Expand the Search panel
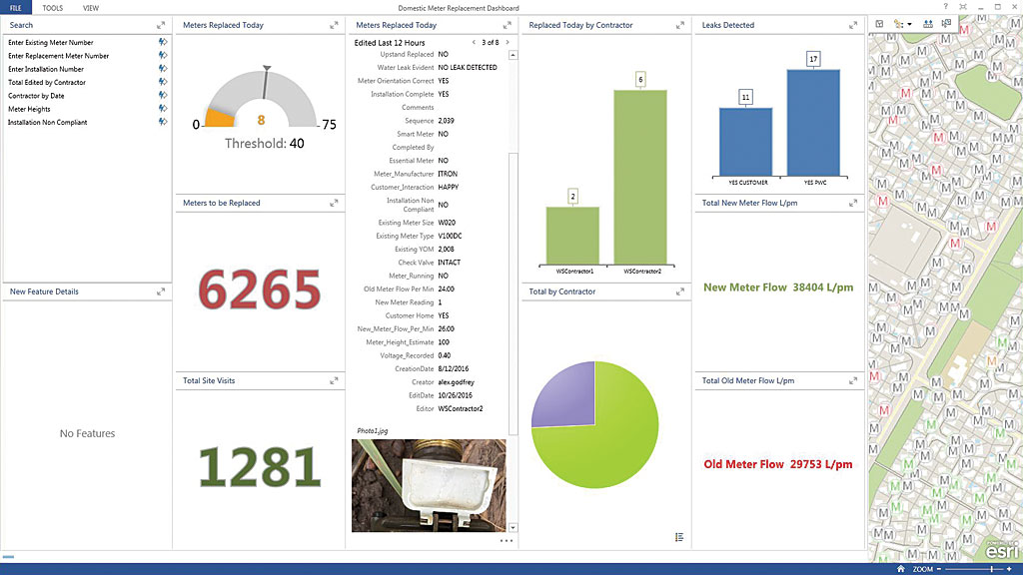This screenshot has width=1023, height=575. pyautogui.click(x=161, y=25)
